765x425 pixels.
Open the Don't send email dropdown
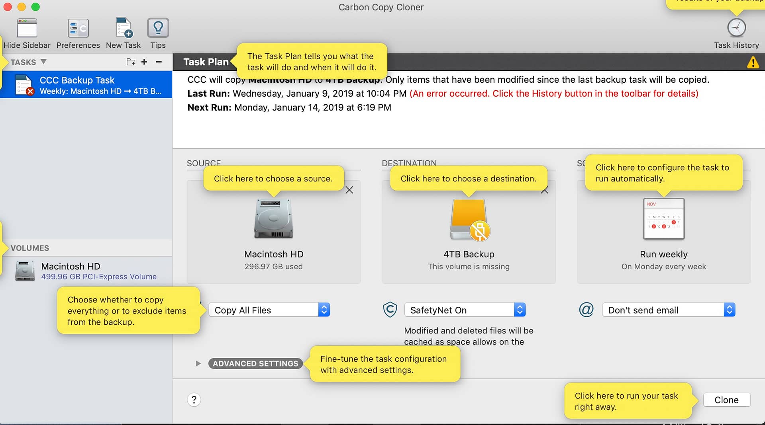(x=669, y=310)
